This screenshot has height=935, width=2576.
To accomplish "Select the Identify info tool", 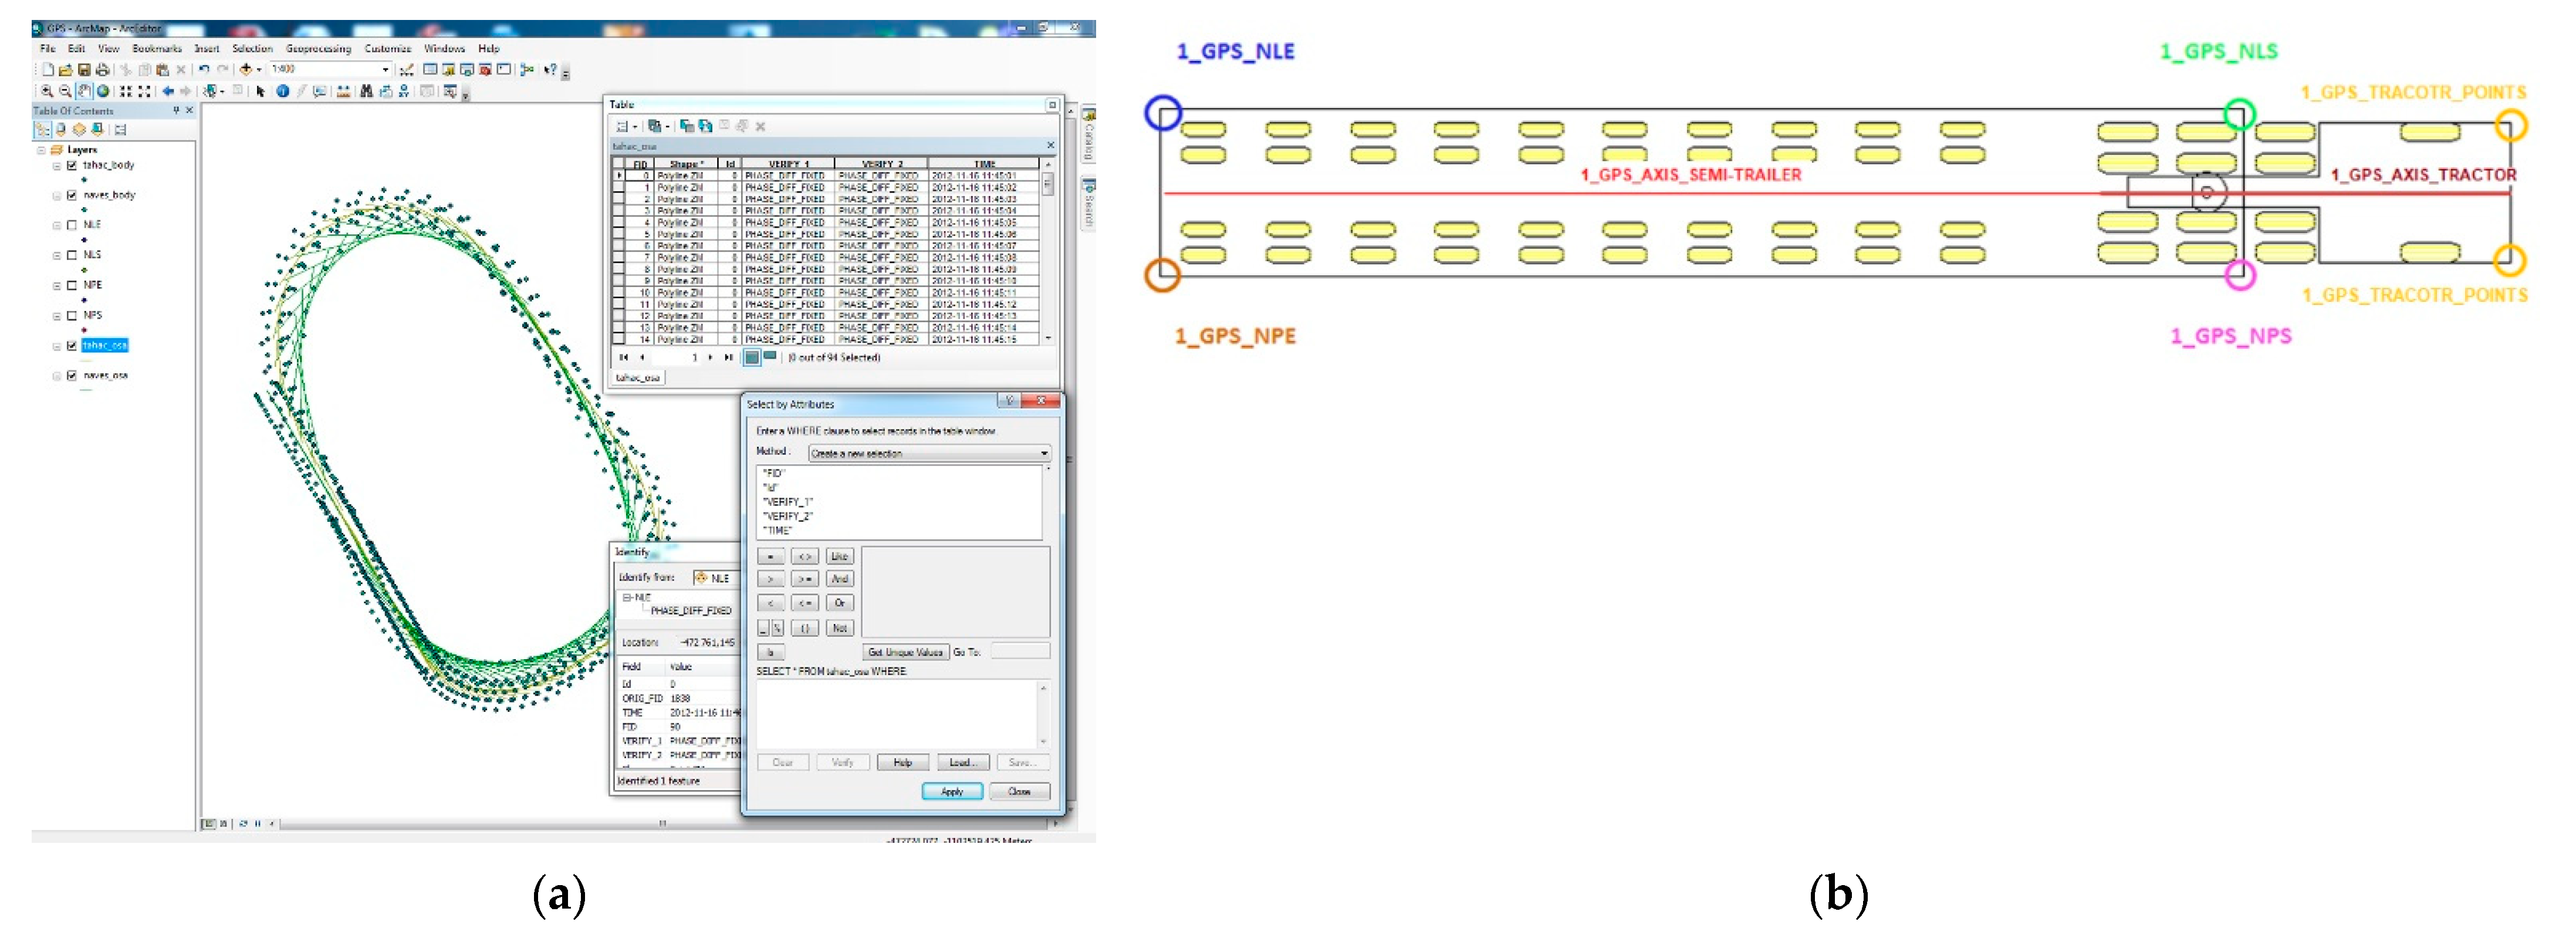I will point(283,91).
